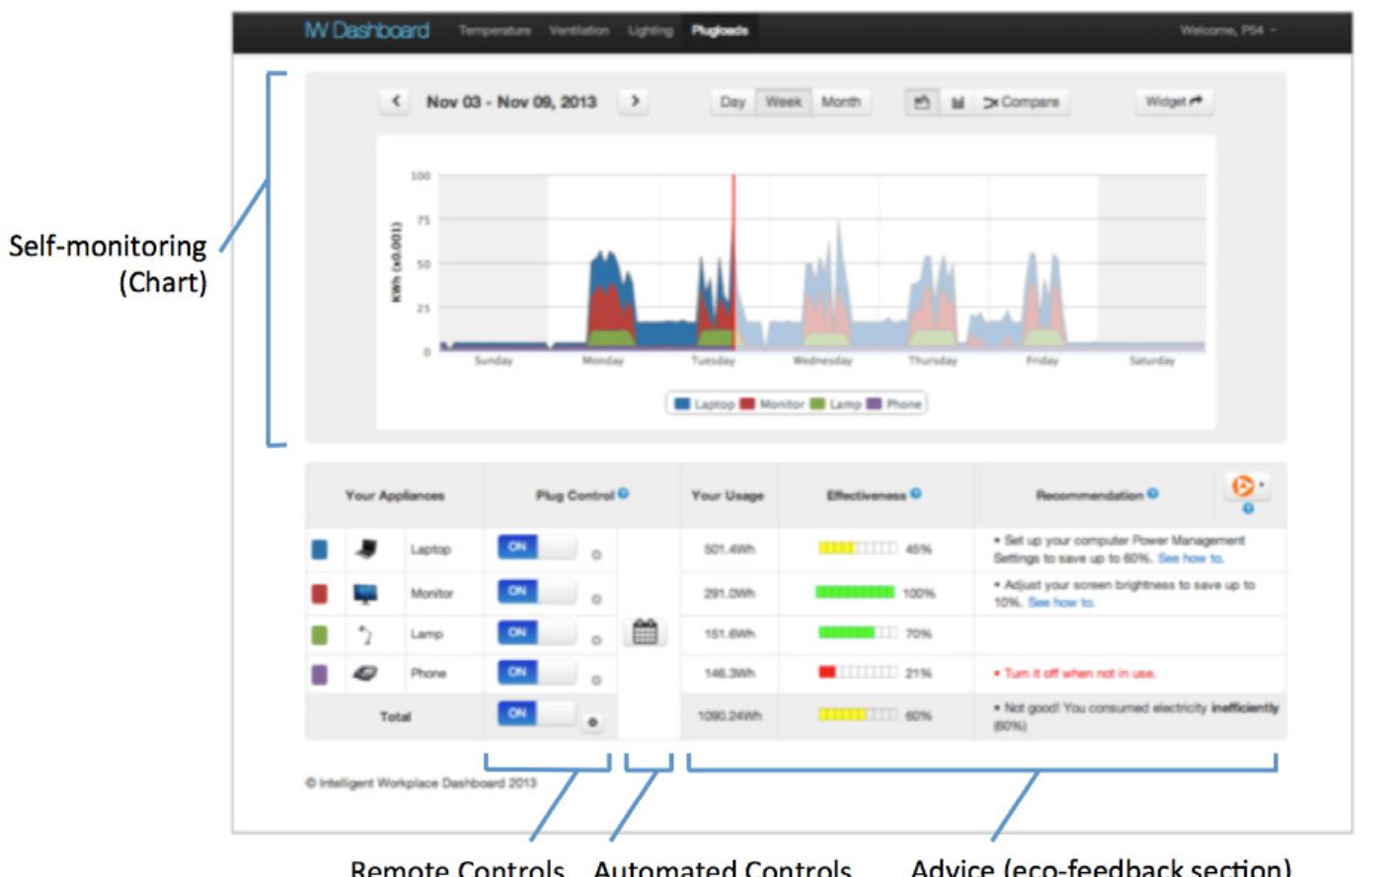Click the info icon beside Effectiveness

(x=916, y=493)
